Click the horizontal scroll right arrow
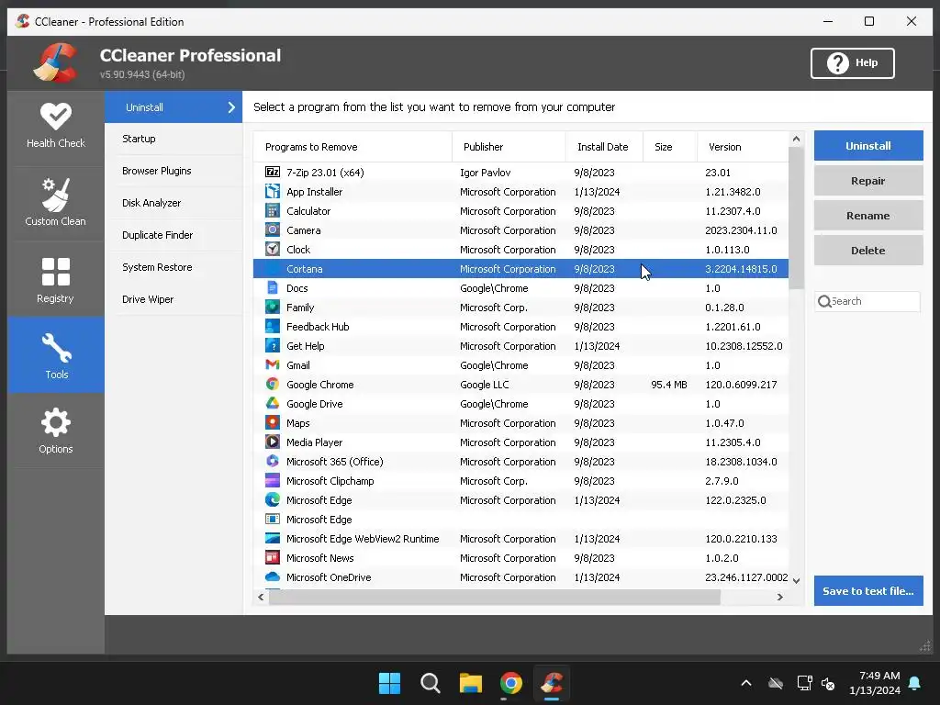Screen dimensions: 940x705 point(780,597)
